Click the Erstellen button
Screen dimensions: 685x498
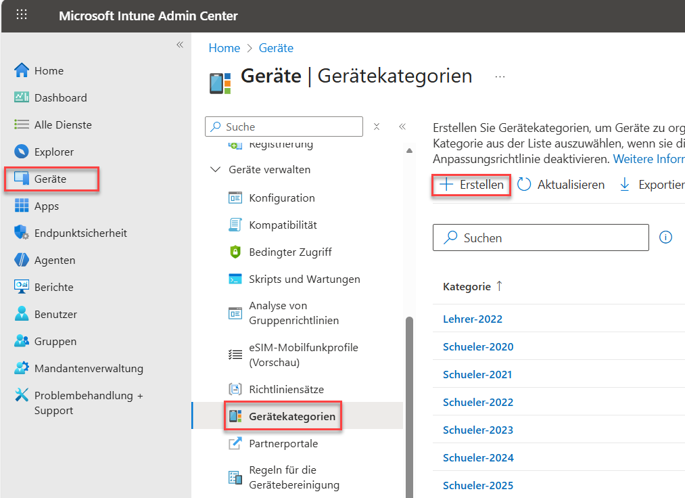[x=471, y=185]
